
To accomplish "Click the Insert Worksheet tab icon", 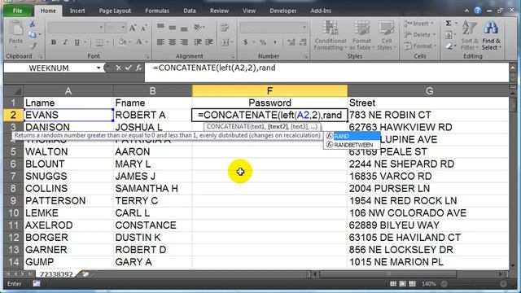I will pyautogui.click(x=85, y=274).
